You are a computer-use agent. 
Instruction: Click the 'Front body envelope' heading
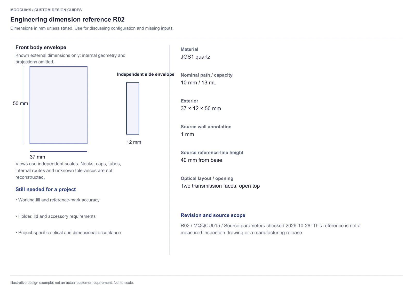(x=41, y=47)
